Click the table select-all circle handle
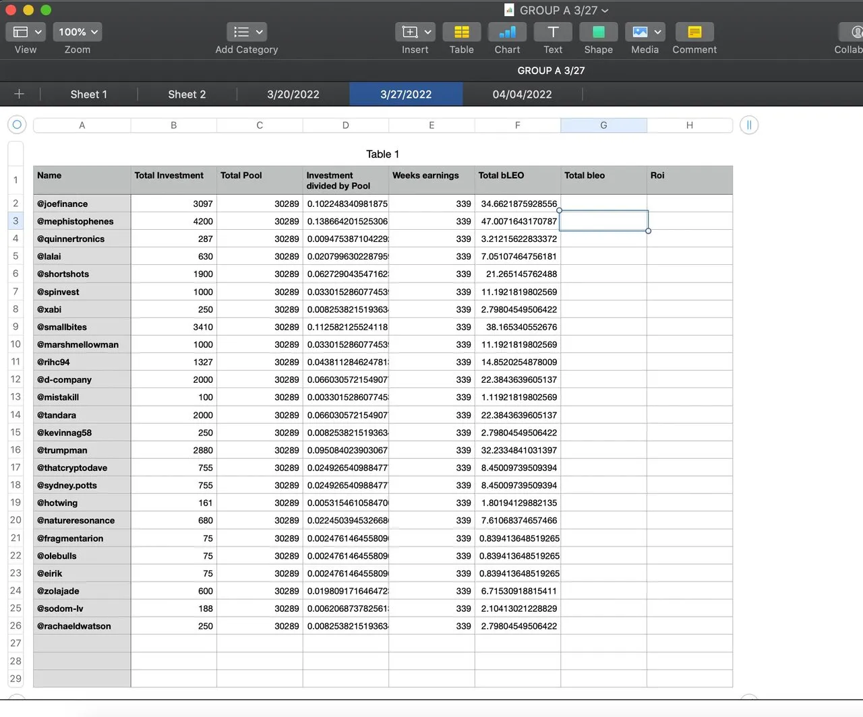The image size is (863, 717). click(18, 125)
